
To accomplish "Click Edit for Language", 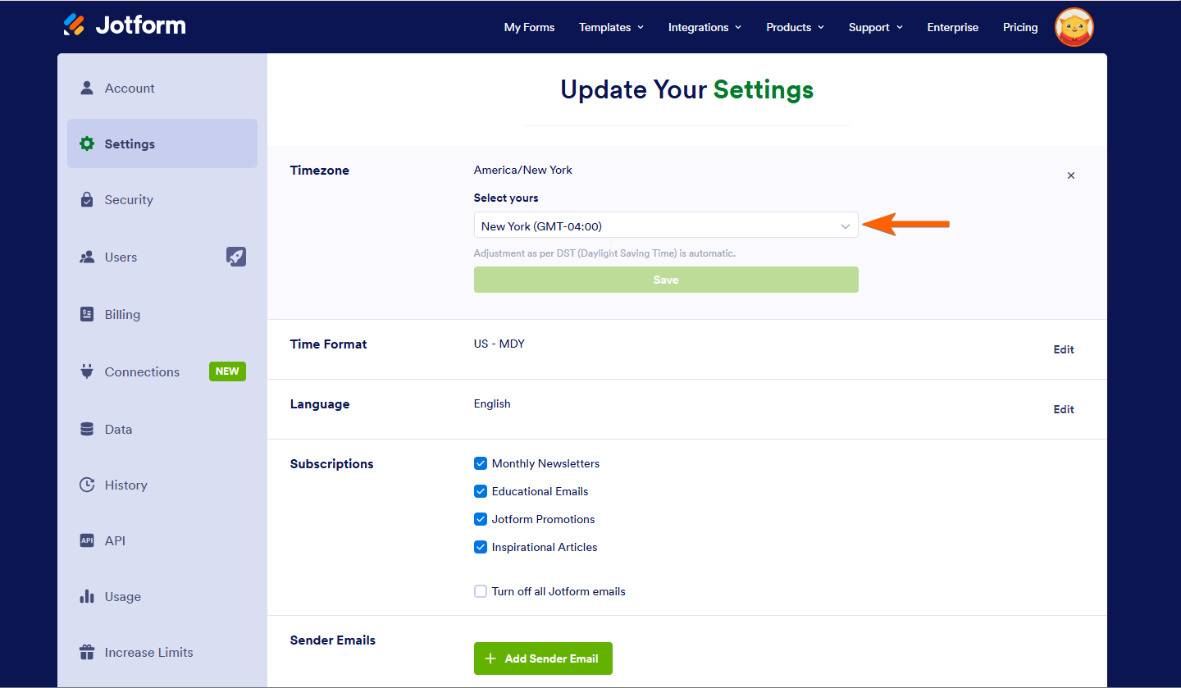I will coord(1064,409).
